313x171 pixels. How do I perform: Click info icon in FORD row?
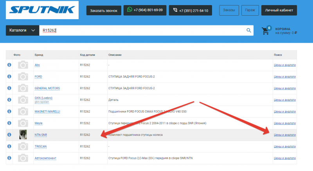point(9,76)
